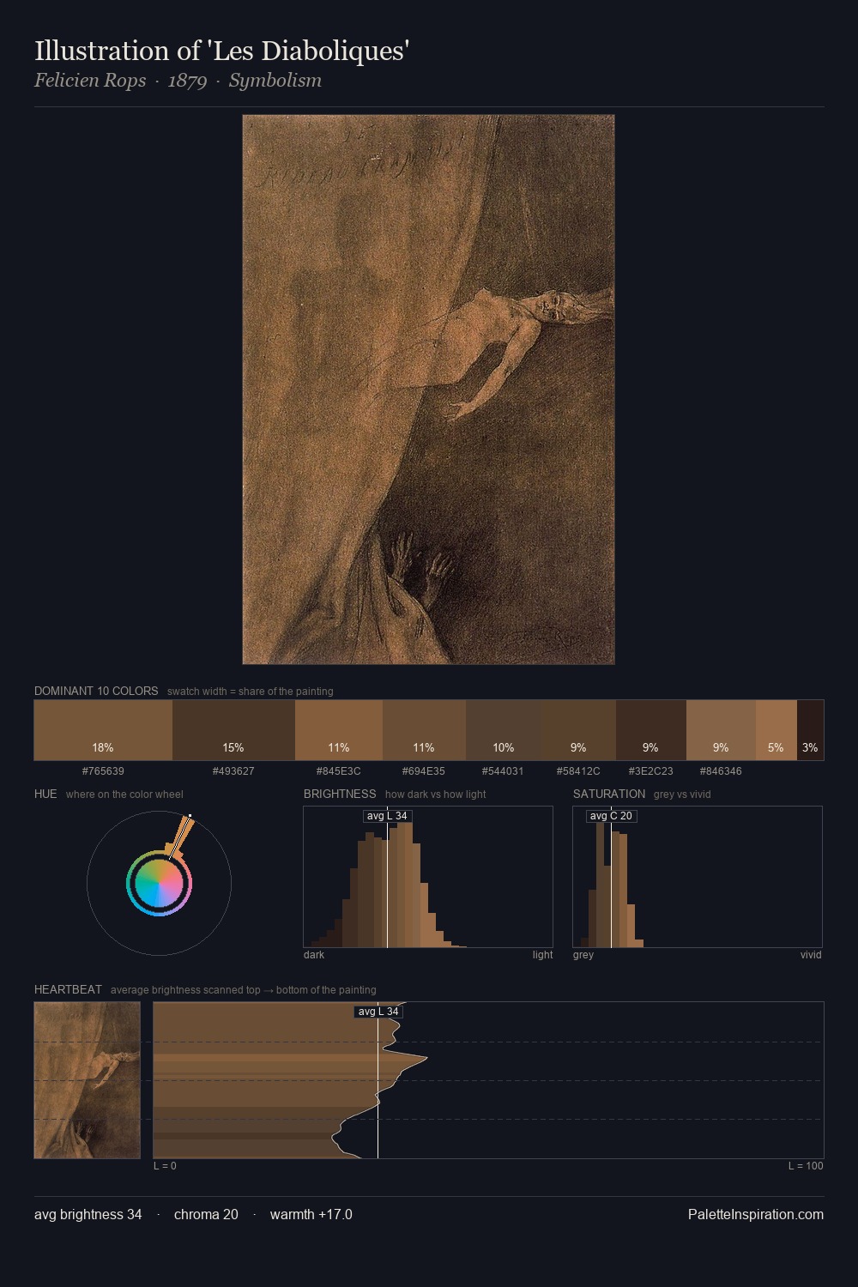Click the 'light' axis label
Image resolution: width=858 pixels, height=1287 pixels.
542,955
